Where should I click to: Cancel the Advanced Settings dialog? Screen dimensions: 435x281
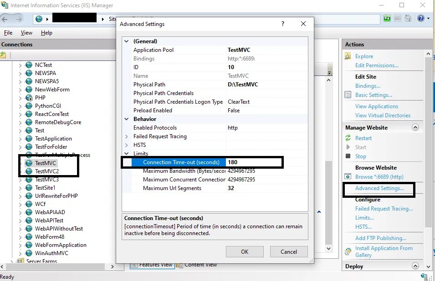click(288, 251)
